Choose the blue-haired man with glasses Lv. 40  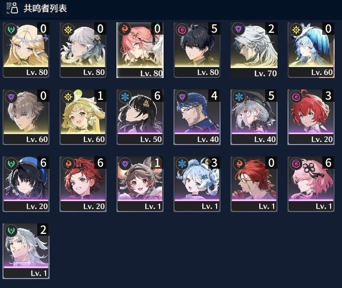point(197,117)
